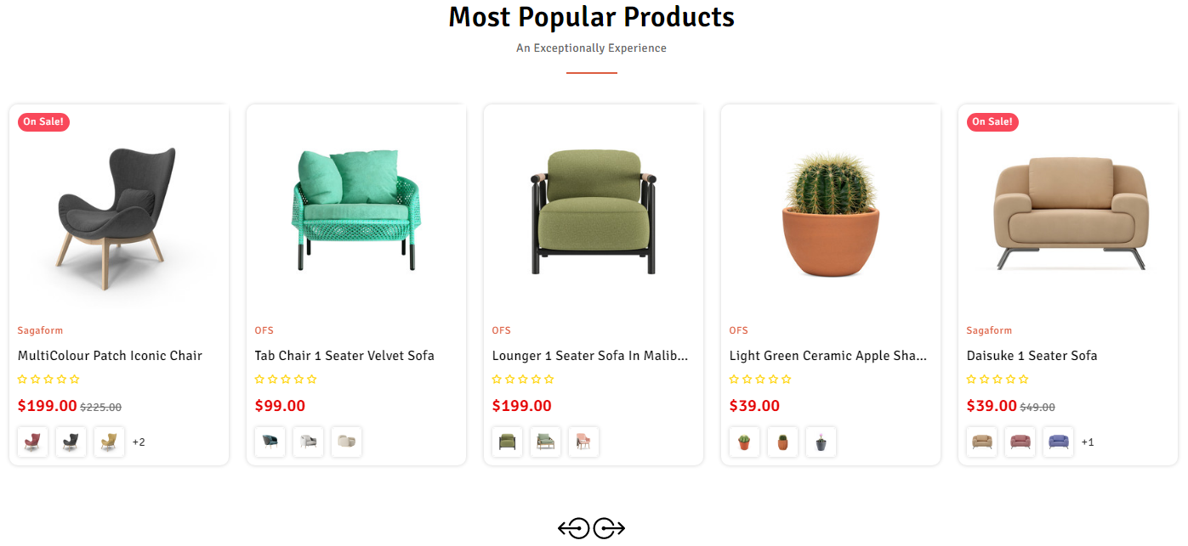
Task: Select cream Tab Chair variant swatch
Action: [346, 442]
